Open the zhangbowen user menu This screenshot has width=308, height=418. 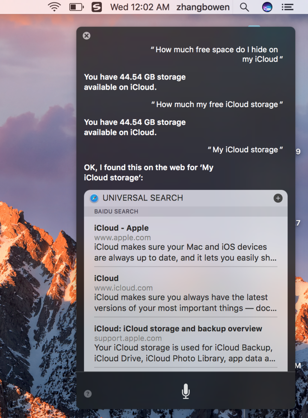point(203,7)
